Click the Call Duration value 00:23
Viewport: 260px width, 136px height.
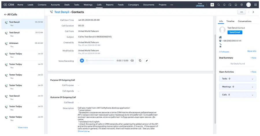coord(81,25)
